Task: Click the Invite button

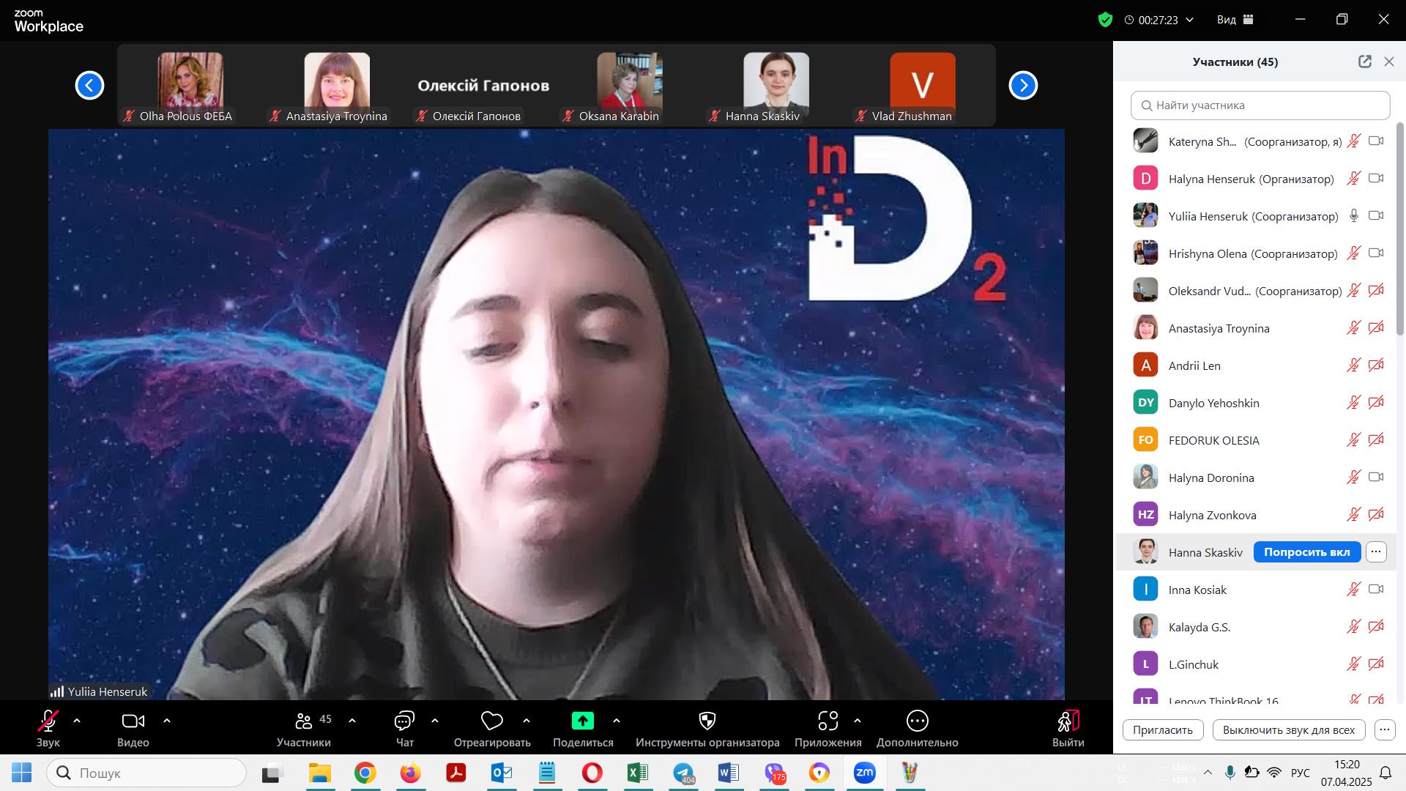Action: click(1162, 730)
